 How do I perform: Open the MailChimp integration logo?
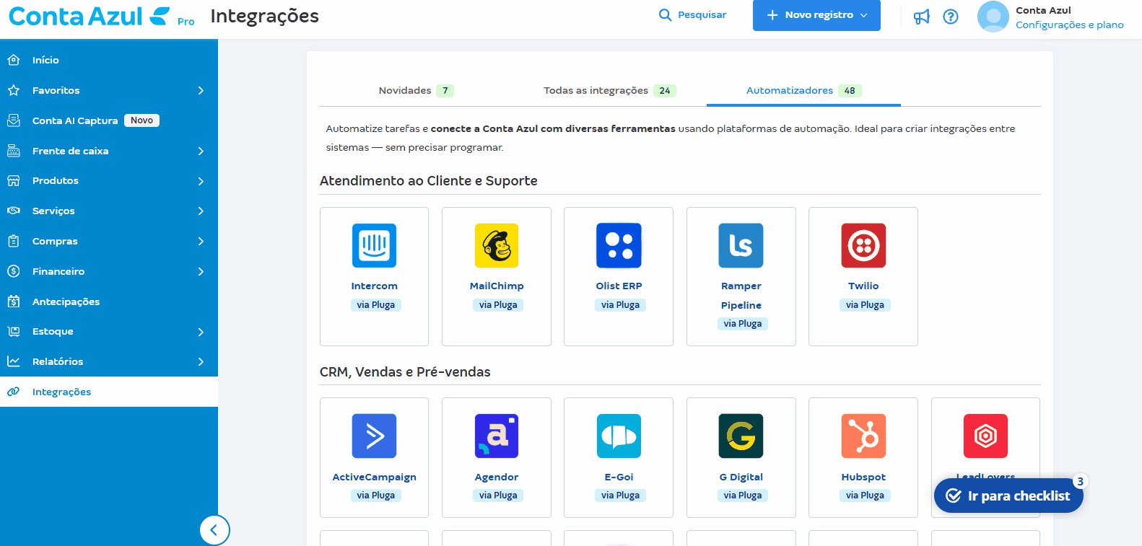(x=496, y=245)
